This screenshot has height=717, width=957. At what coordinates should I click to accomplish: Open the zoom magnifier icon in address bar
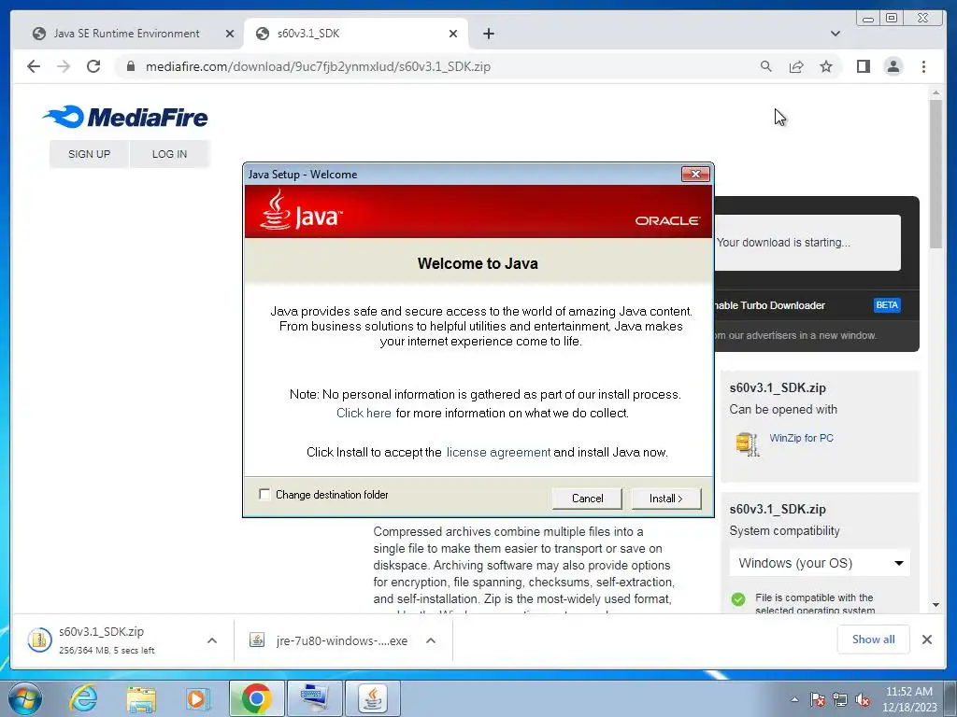click(x=766, y=66)
